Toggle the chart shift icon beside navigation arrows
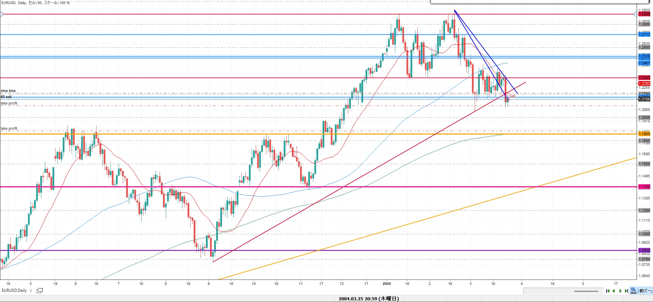 pos(633,290)
